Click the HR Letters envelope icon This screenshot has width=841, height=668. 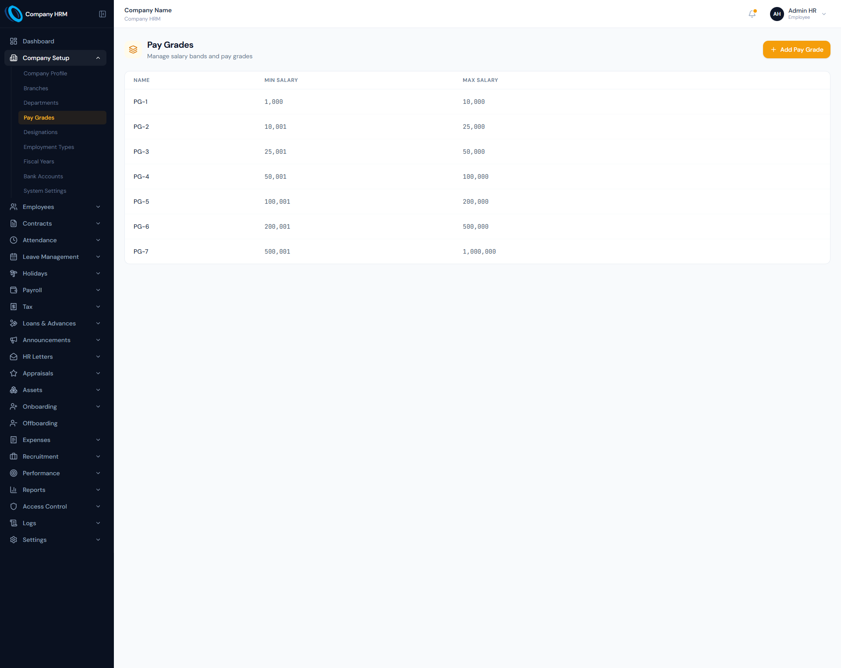point(14,357)
